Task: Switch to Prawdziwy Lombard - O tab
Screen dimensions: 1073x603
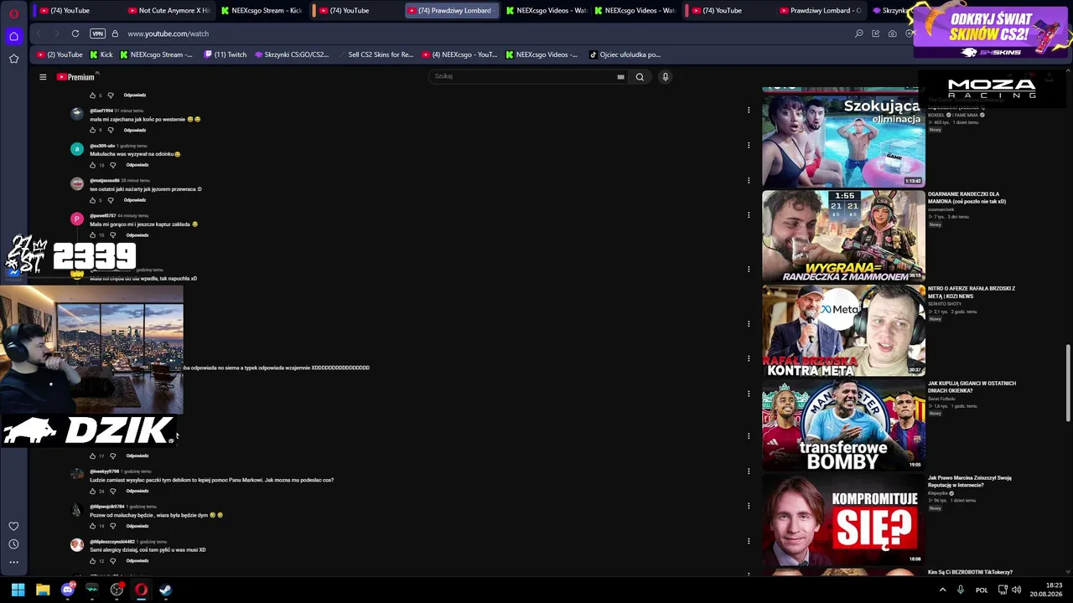Action: pyautogui.click(x=822, y=11)
